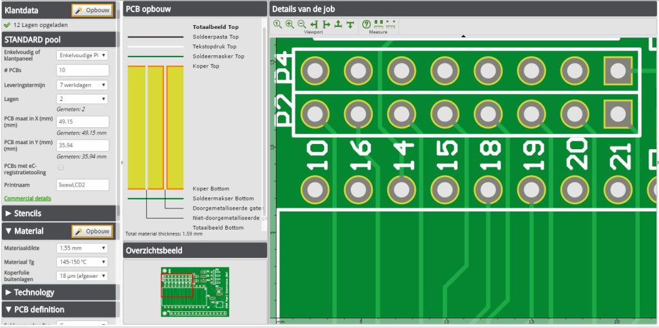Screen dimensions: 659x328
Task: Reset viewport zoom to 1:1
Action: 277,24
